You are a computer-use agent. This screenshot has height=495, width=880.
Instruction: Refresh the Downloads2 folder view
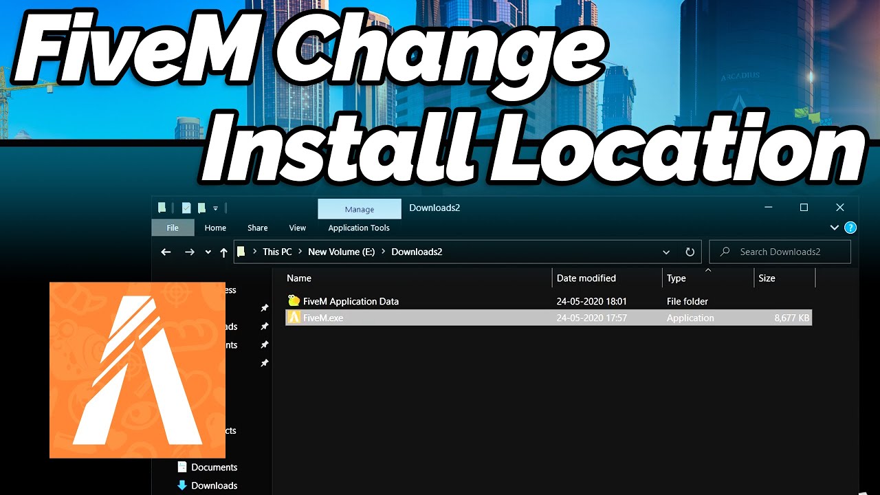690,252
